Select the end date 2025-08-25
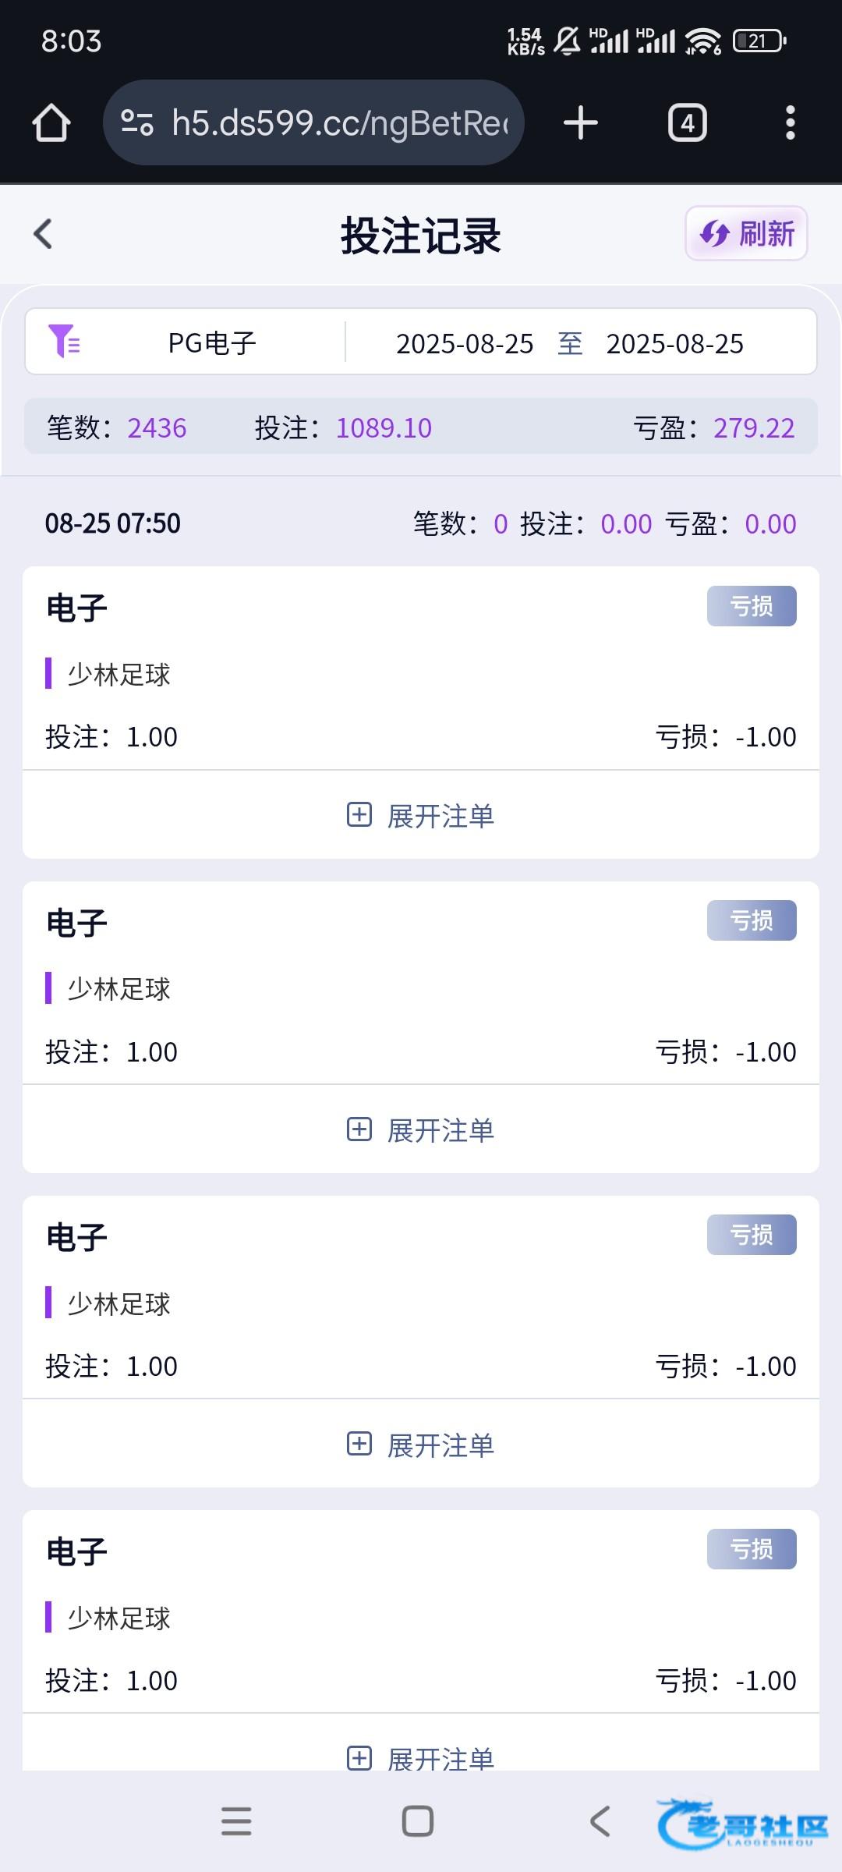The width and height of the screenshot is (842, 1872). click(x=674, y=344)
